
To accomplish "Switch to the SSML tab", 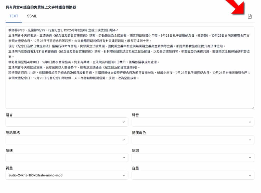I will tap(32, 16).
